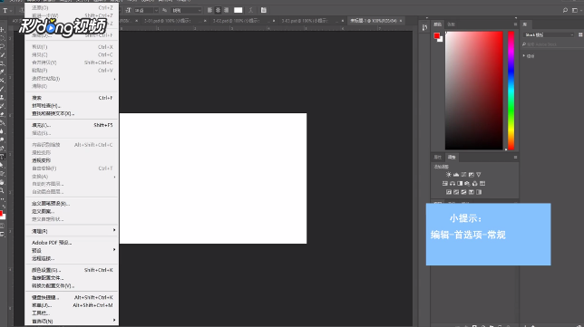584x327 pixels.
Task: Add an Exposure adjustment
Action: point(472,175)
